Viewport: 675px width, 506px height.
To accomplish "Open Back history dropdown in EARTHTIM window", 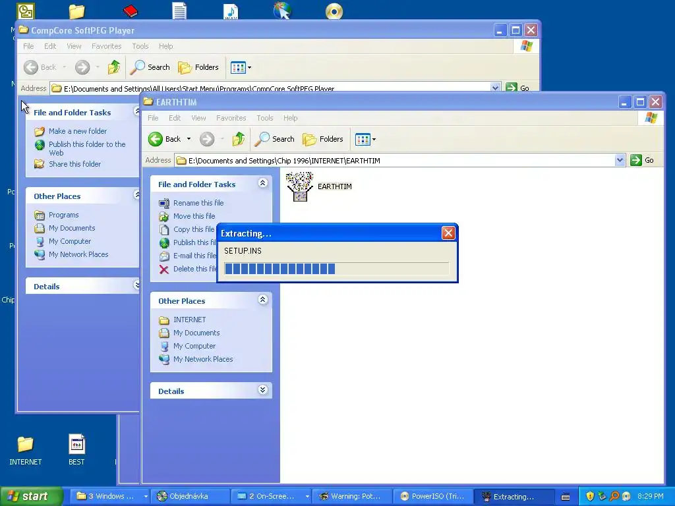I will 189,139.
